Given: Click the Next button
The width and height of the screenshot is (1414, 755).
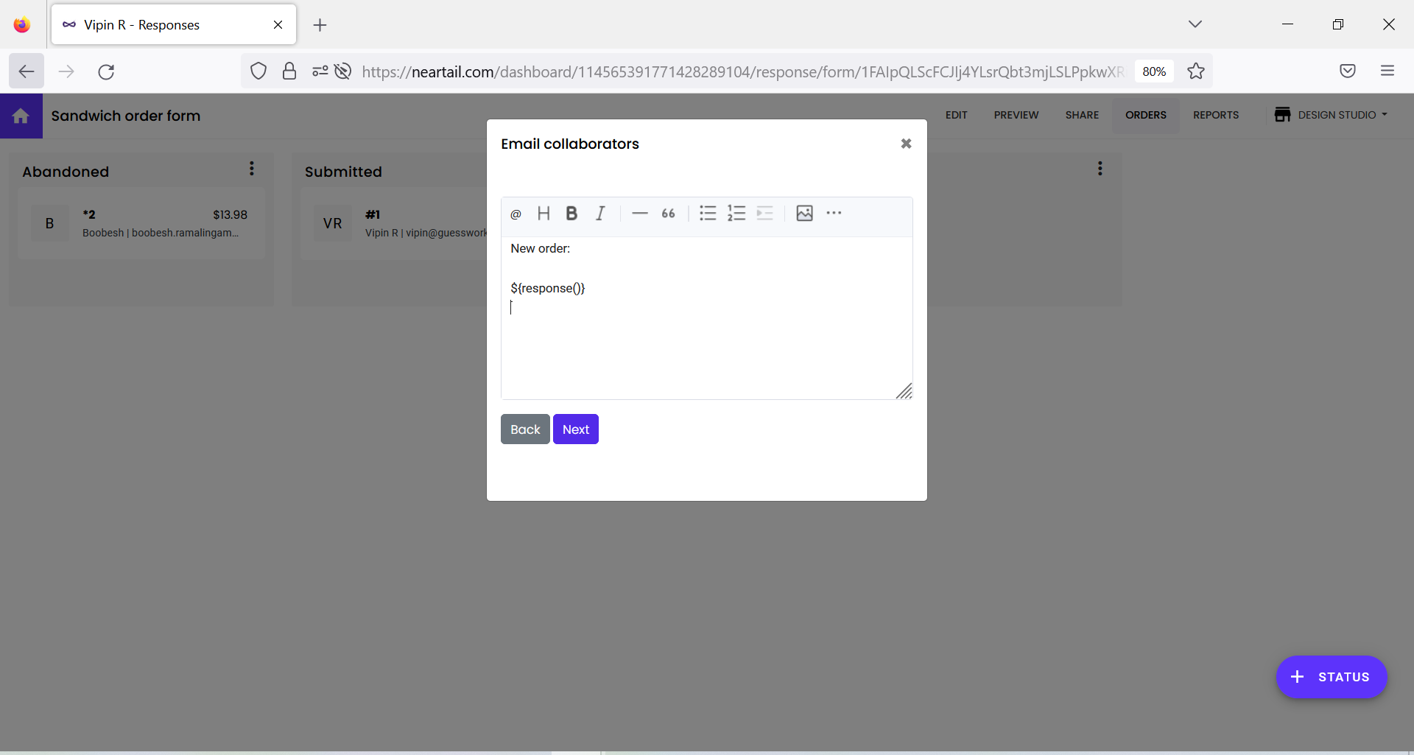Looking at the screenshot, I should point(575,429).
